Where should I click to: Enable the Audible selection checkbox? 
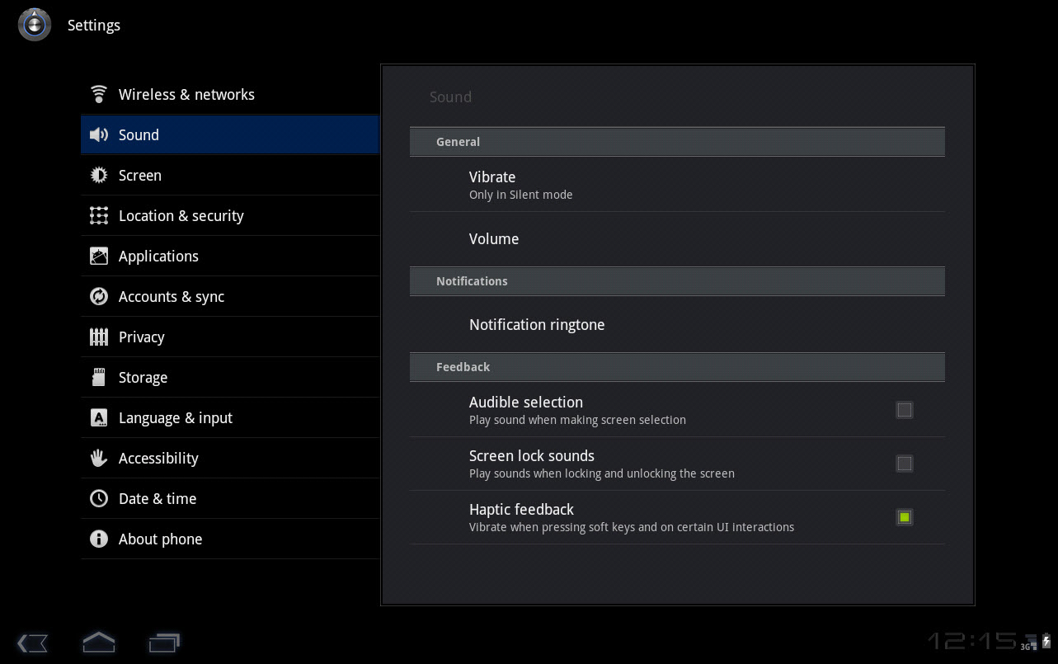click(x=905, y=410)
